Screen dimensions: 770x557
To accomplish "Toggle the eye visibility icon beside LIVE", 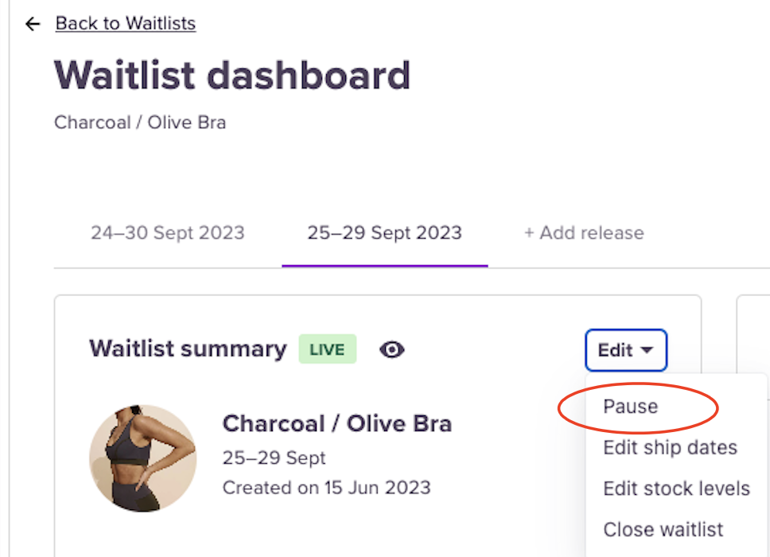I will pos(391,349).
